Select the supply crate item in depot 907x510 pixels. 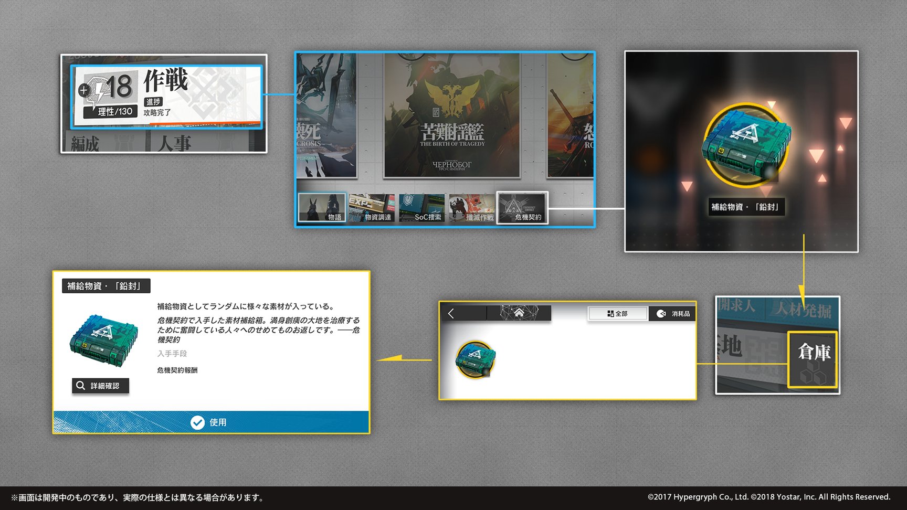tap(476, 359)
